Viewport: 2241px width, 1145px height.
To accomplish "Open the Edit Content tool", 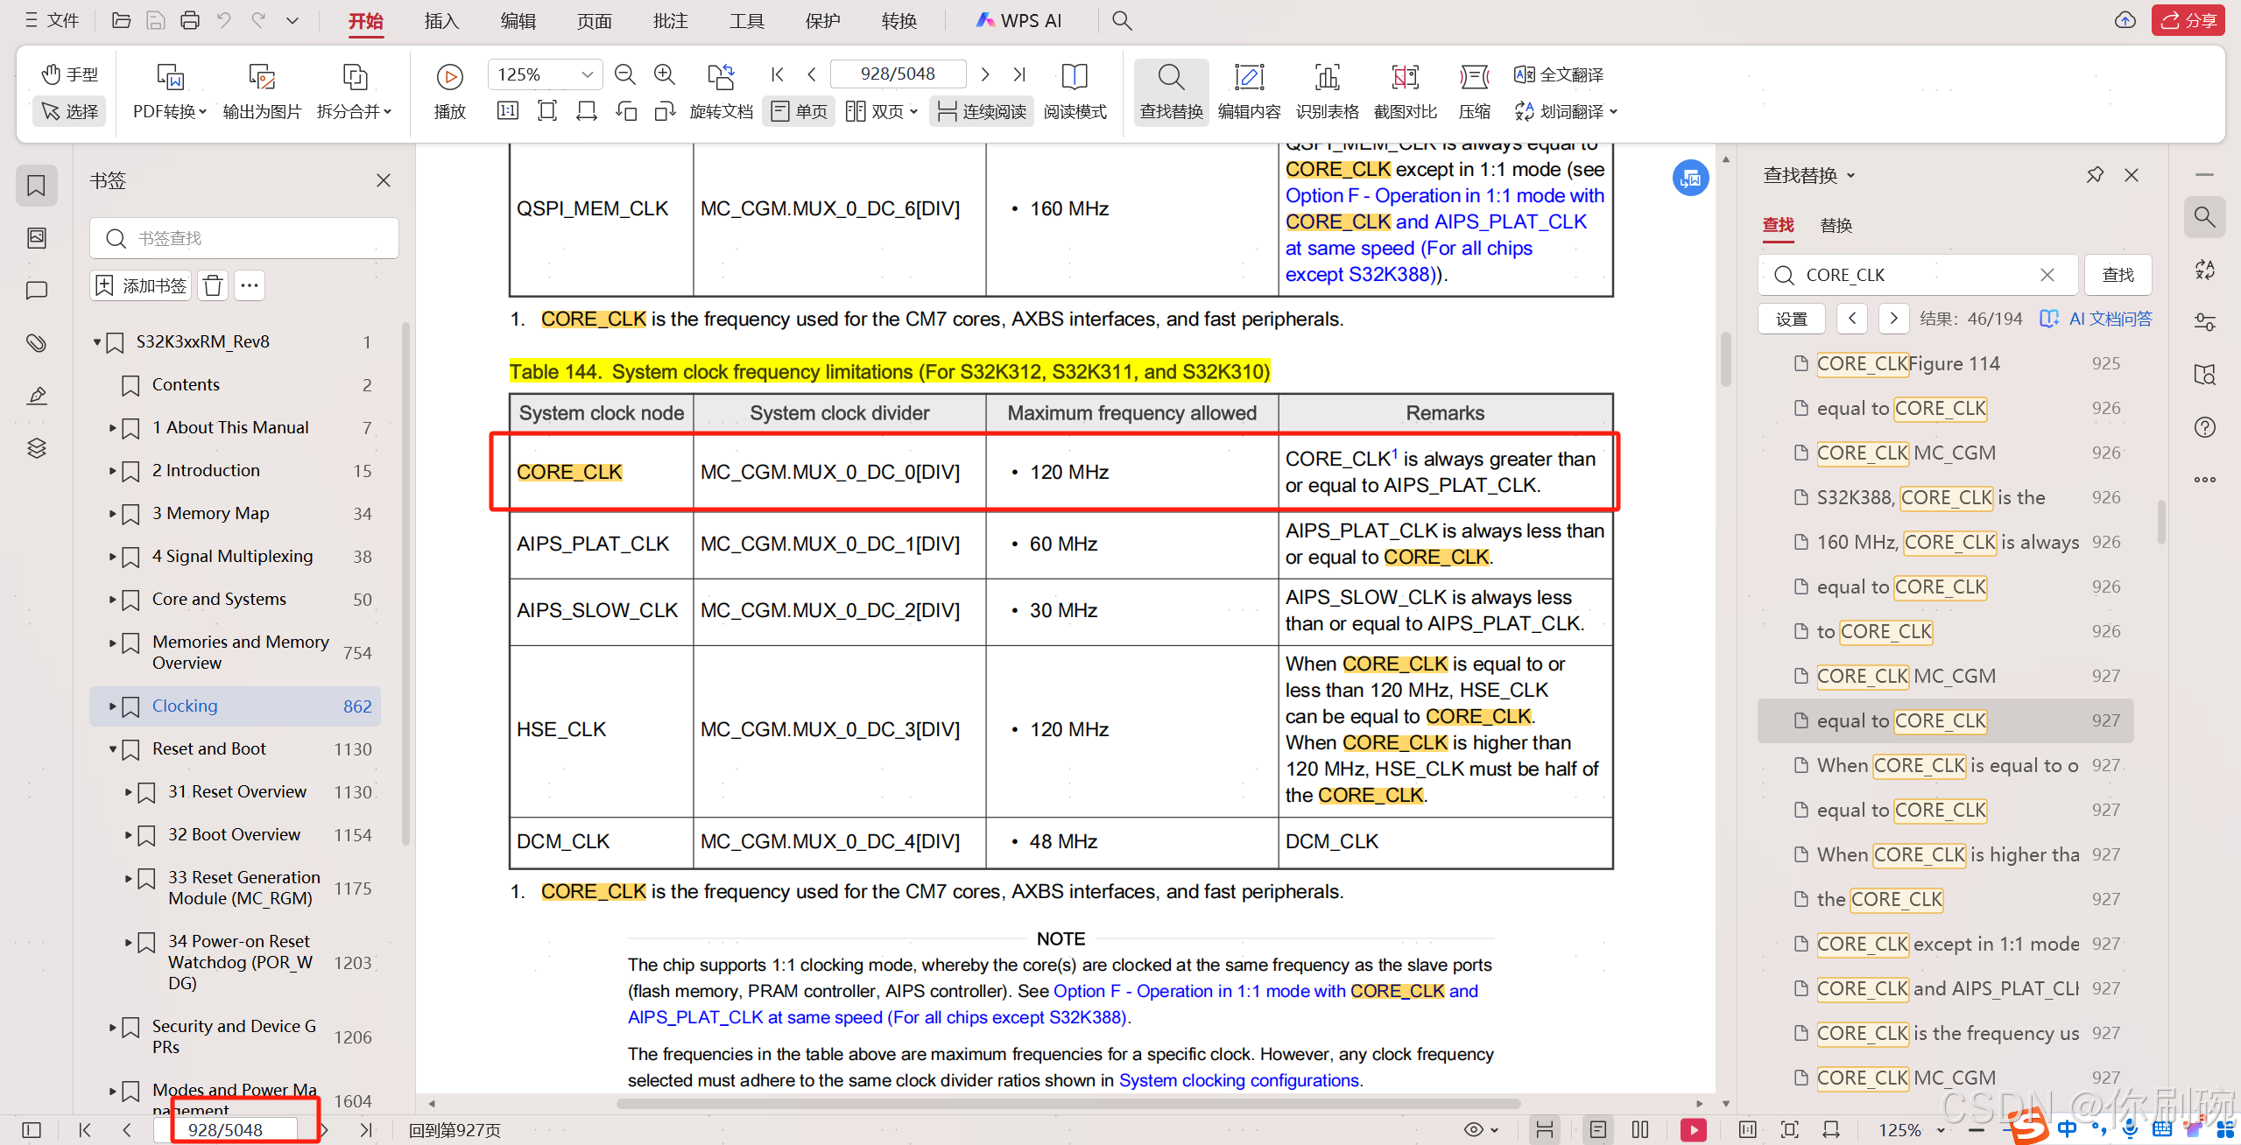I will click(1249, 77).
